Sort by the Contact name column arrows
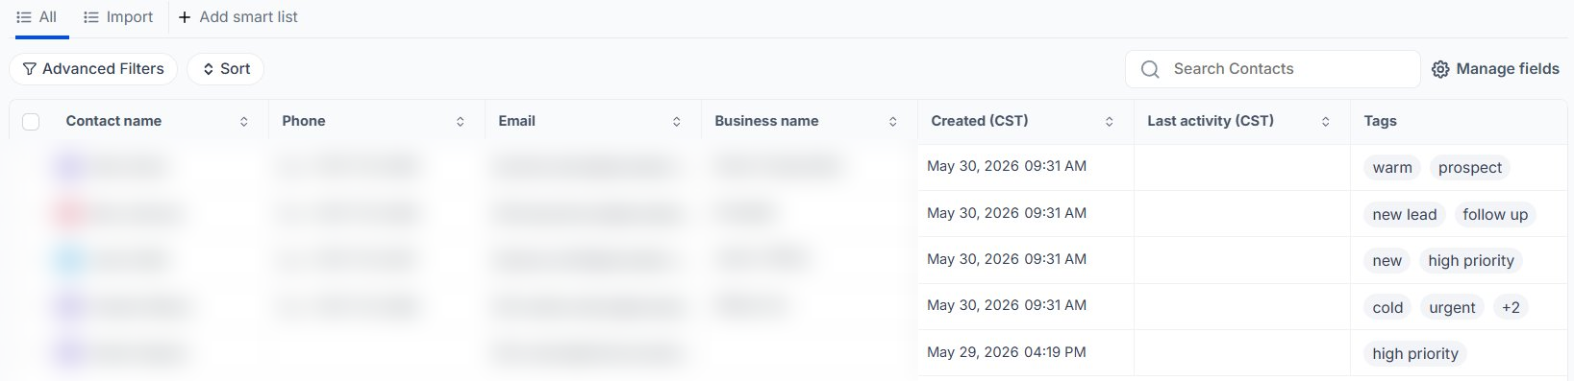This screenshot has height=381, width=1574. pos(244,122)
